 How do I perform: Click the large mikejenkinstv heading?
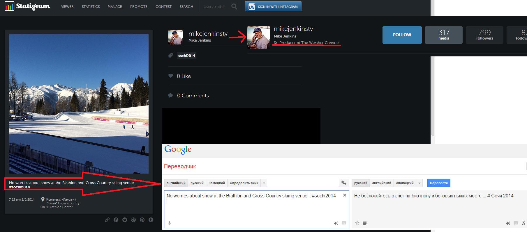click(293, 29)
